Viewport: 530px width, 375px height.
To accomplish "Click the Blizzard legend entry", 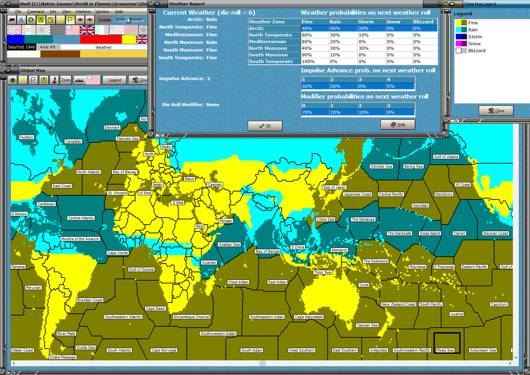I will pyautogui.click(x=477, y=50).
